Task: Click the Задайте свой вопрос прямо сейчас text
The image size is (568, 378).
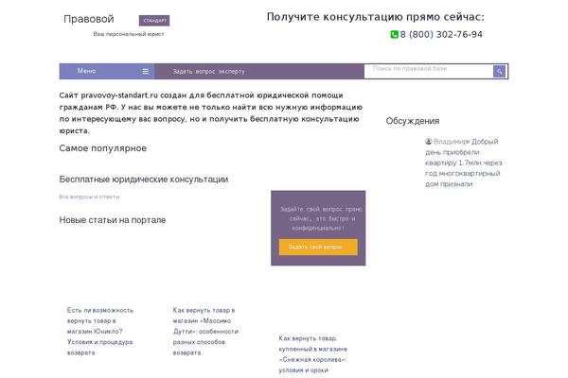Action: coord(321,218)
